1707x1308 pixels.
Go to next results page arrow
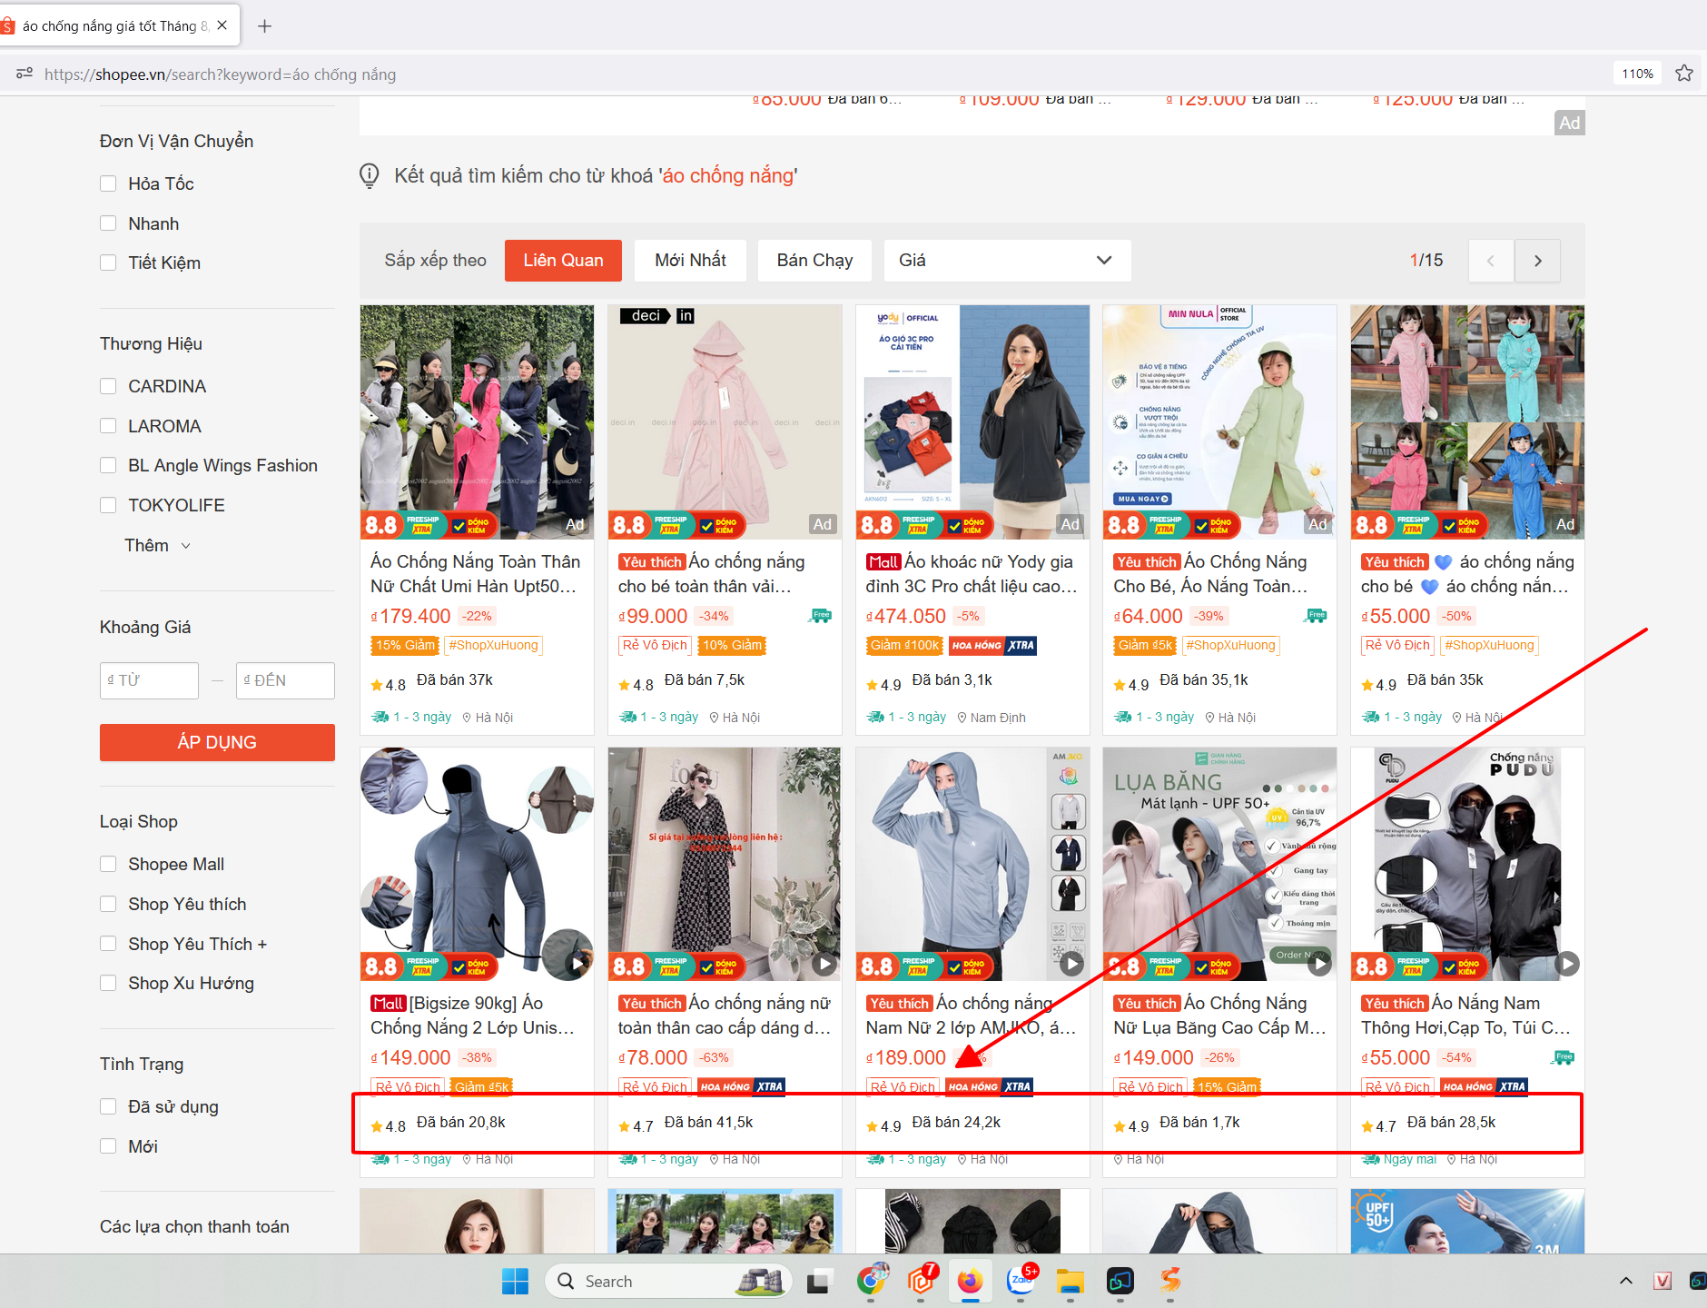(1537, 261)
